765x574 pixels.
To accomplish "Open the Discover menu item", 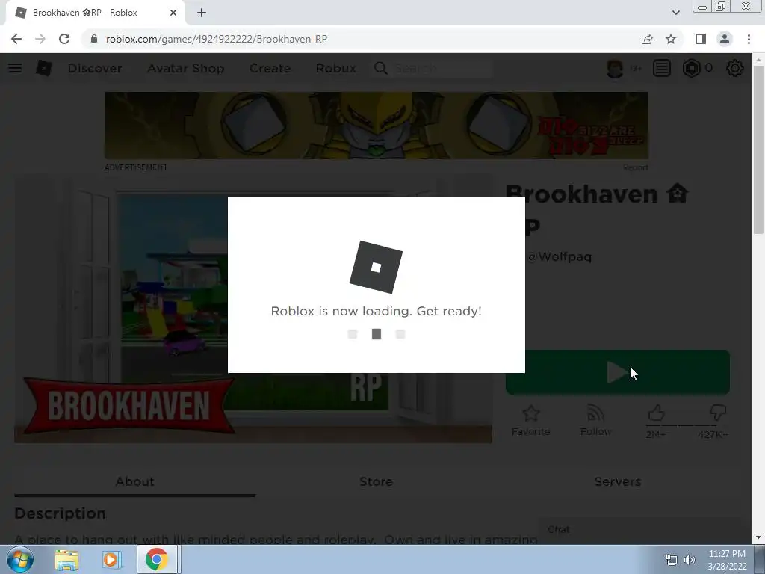I will [x=95, y=68].
